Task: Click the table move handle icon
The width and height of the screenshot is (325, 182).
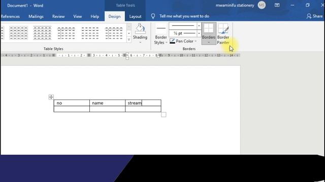Action: pos(51,97)
